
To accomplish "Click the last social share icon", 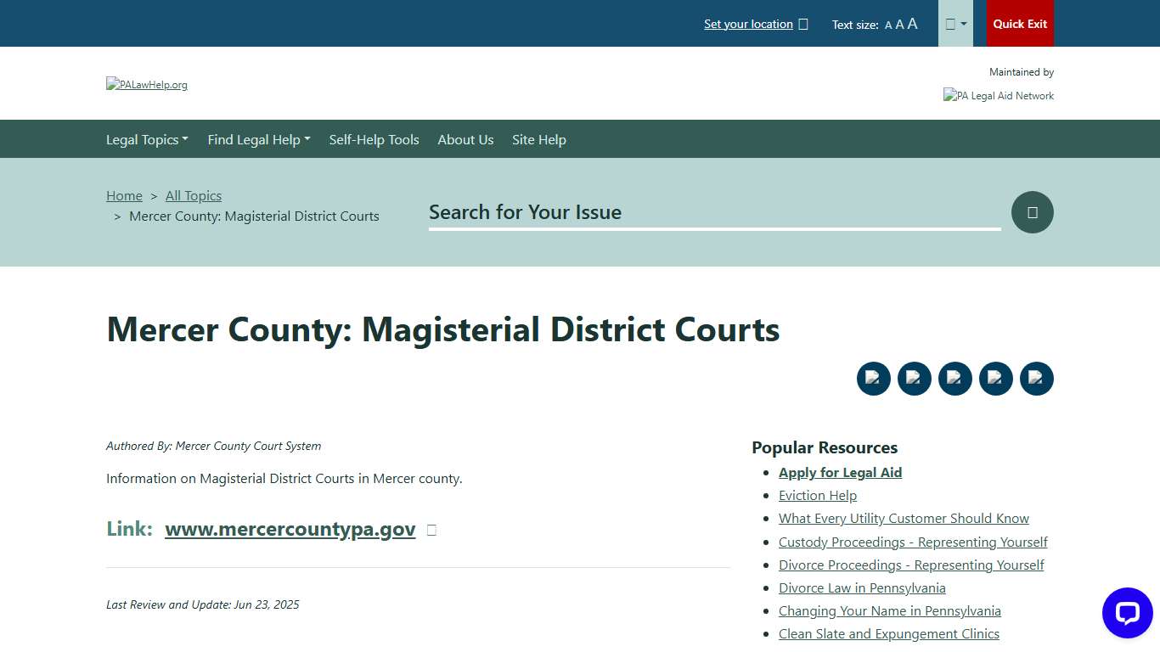I will click(1037, 379).
